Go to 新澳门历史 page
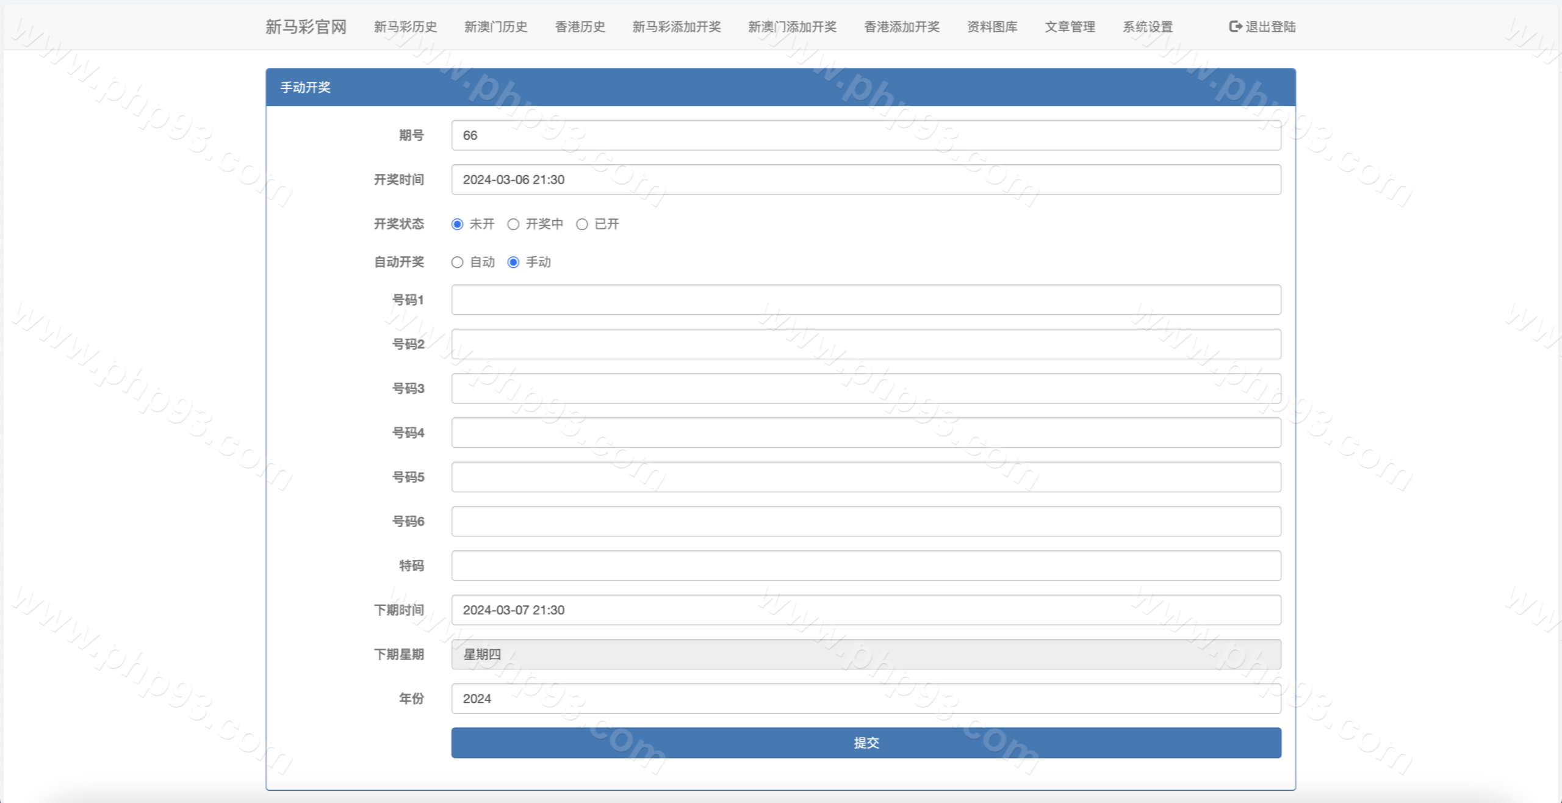The height and width of the screenshot is (803, 1562). (495, 27)
